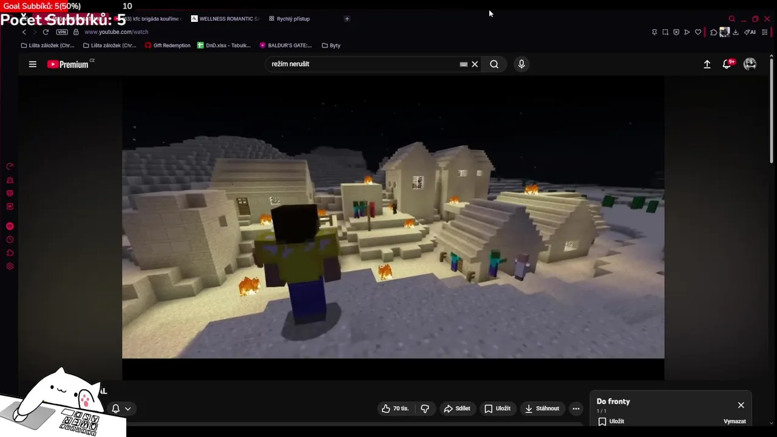Focus the YouTube search input field

364,64
